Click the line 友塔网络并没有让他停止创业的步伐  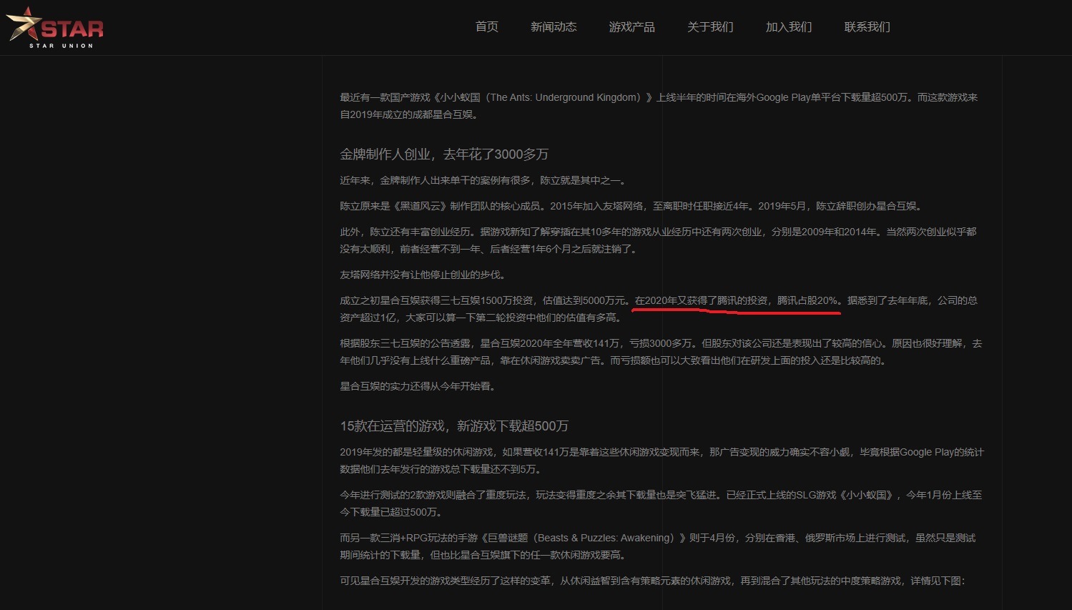pos(423,275)
